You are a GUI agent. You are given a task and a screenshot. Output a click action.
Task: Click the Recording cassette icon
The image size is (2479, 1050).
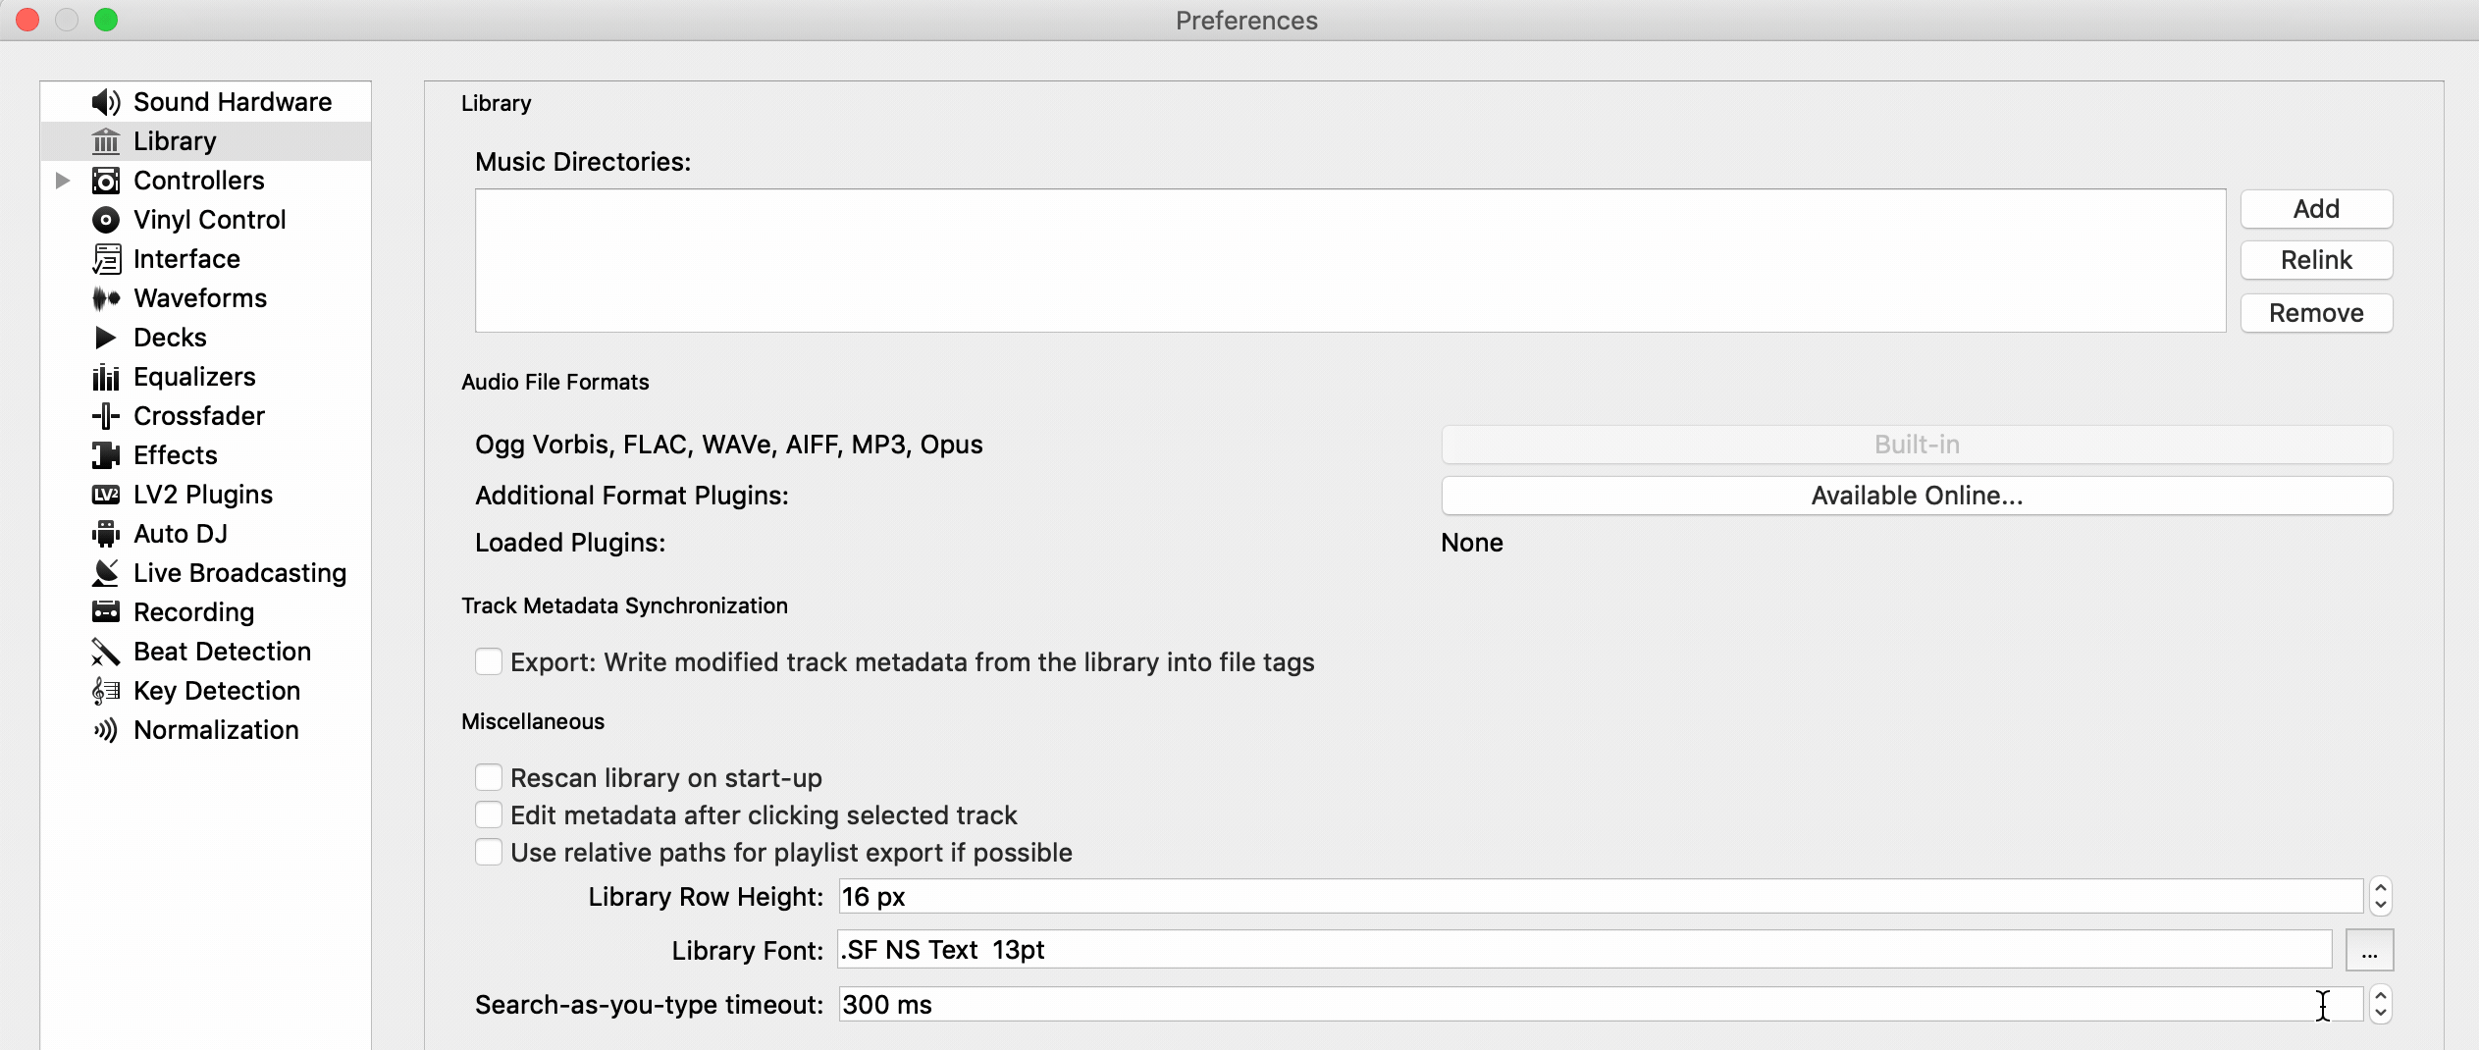(106, 612)
